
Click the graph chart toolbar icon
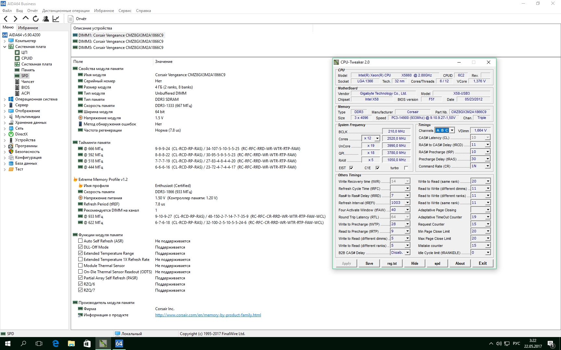click(56, 19)
